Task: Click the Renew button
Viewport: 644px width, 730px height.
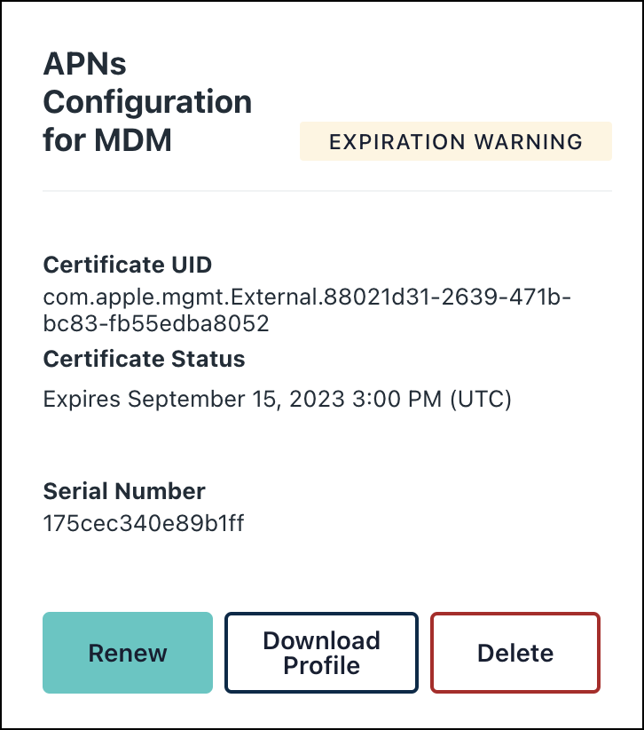Action: 128,653
